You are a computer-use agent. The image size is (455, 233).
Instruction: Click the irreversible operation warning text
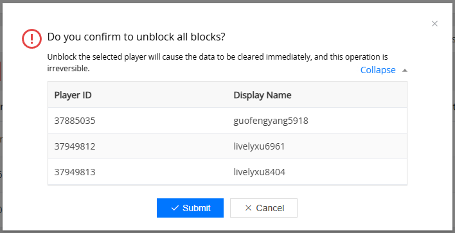click(217, 63)
